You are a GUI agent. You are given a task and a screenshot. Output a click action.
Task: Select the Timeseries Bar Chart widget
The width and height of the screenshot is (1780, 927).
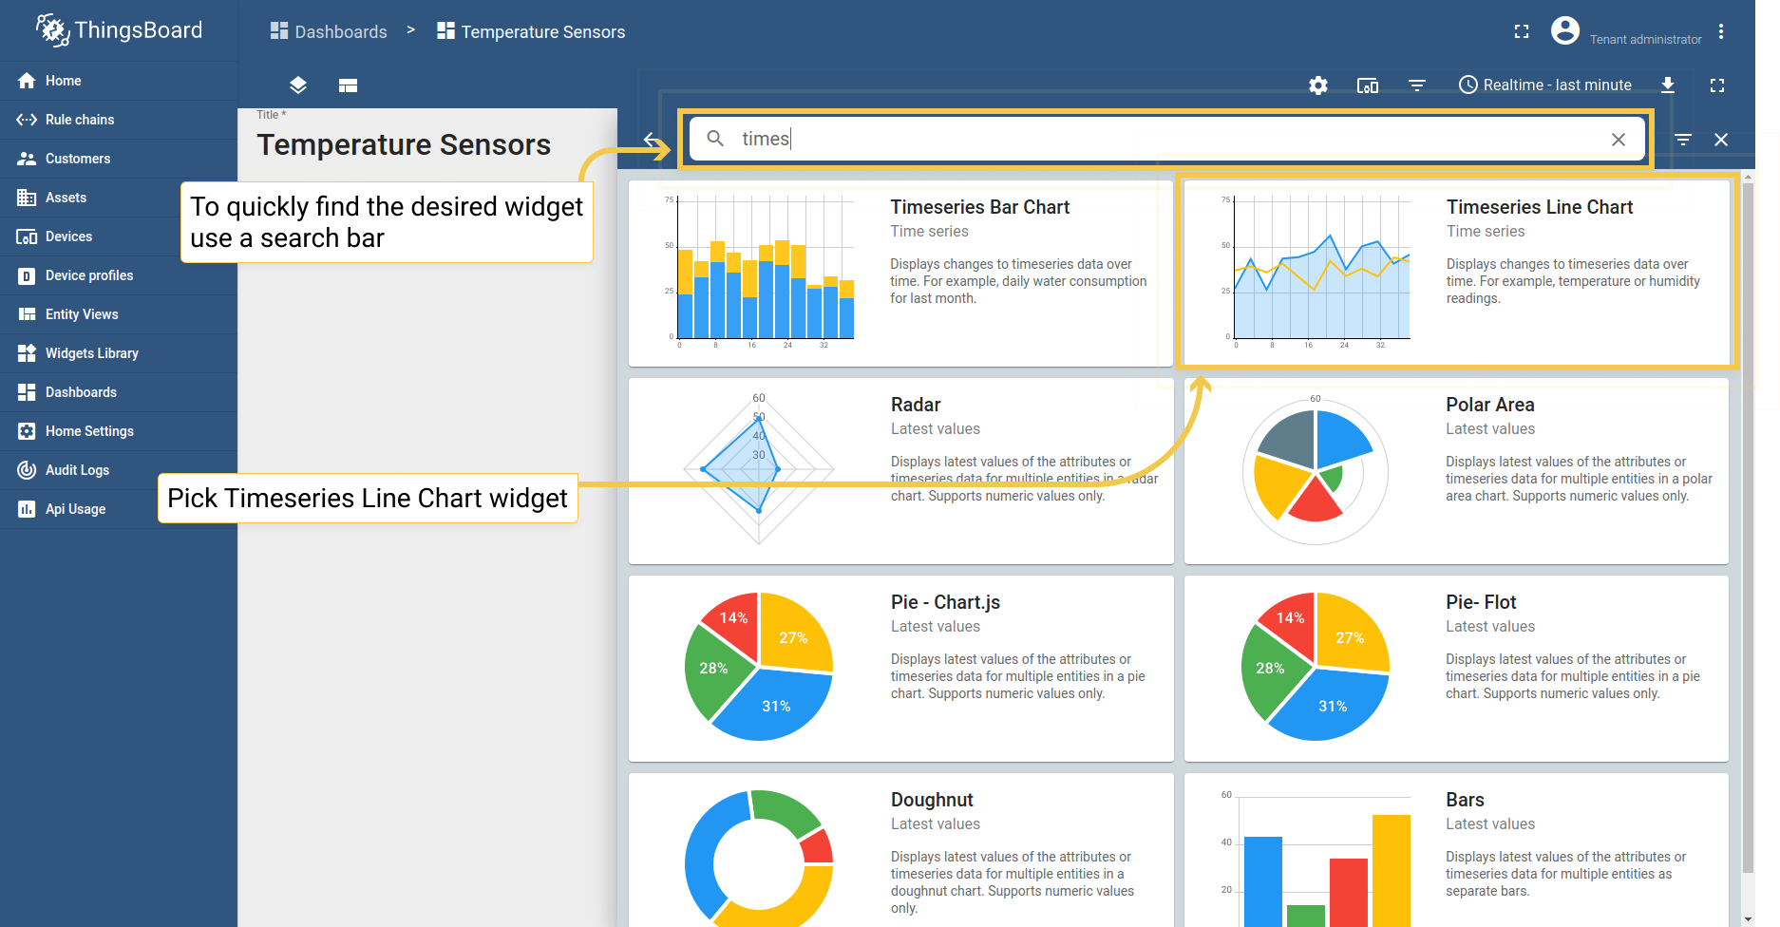(x=900, y=273)
